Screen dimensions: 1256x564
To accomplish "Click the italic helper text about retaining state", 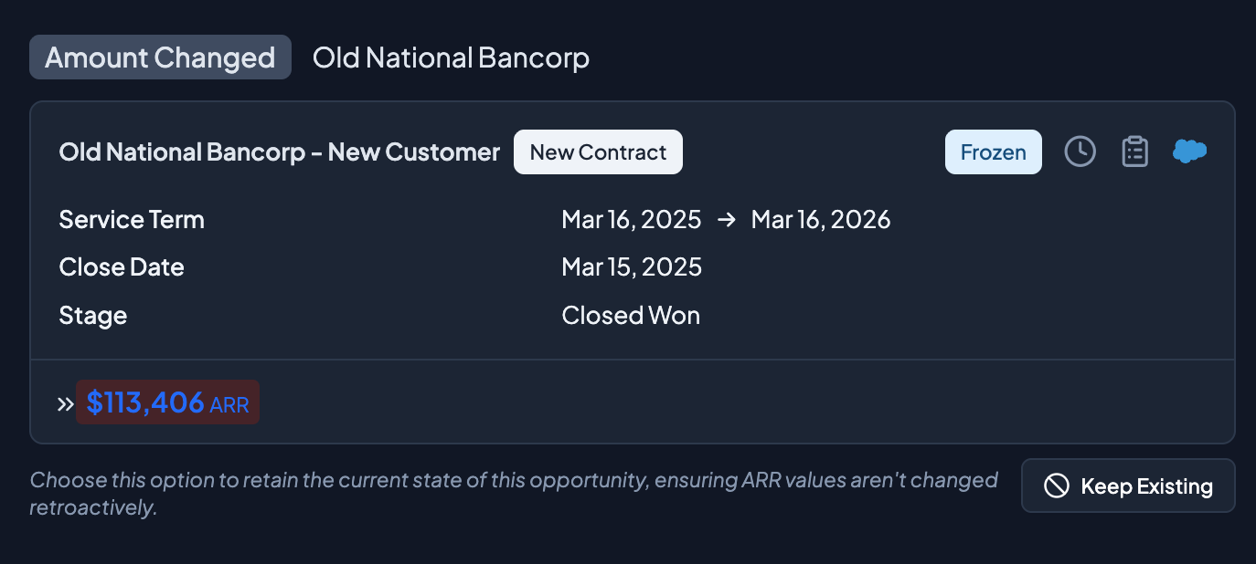I will coord(513,493).
